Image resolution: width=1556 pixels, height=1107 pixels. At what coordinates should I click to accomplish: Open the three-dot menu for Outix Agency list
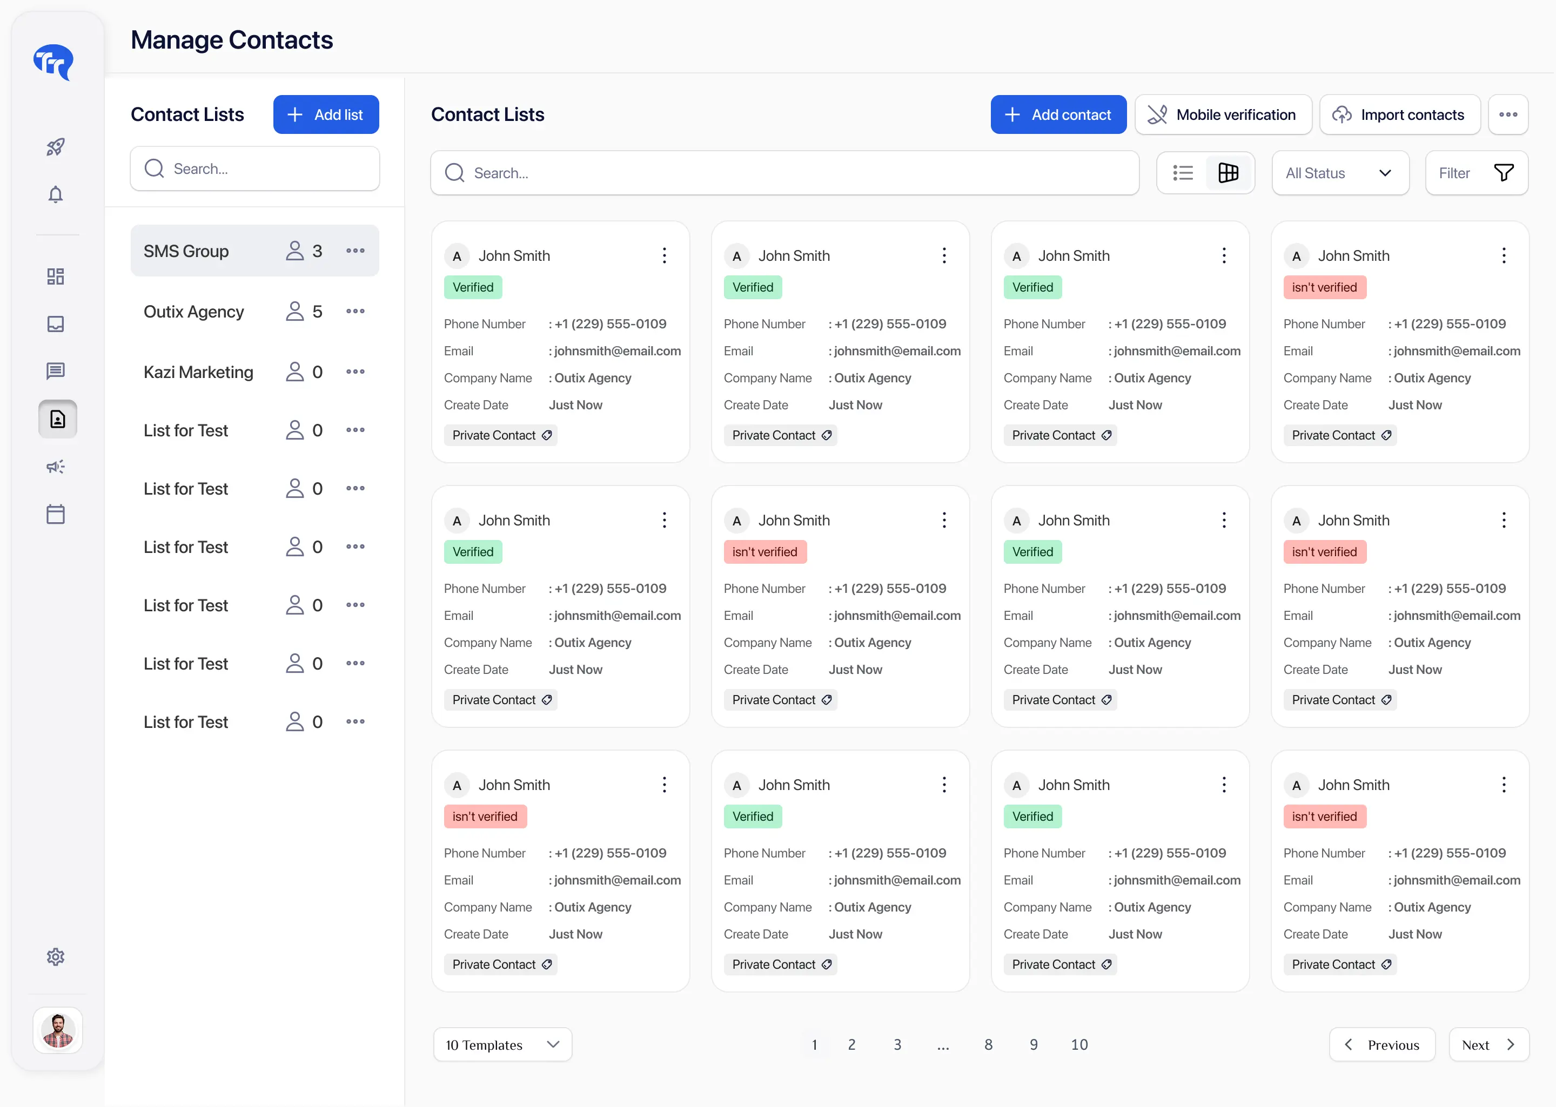[356, 312]
